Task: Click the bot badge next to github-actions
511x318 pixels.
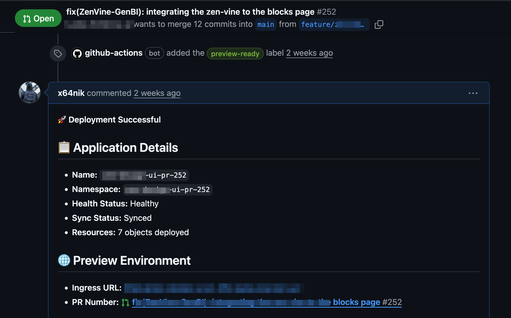Action: tap(154, 53)
